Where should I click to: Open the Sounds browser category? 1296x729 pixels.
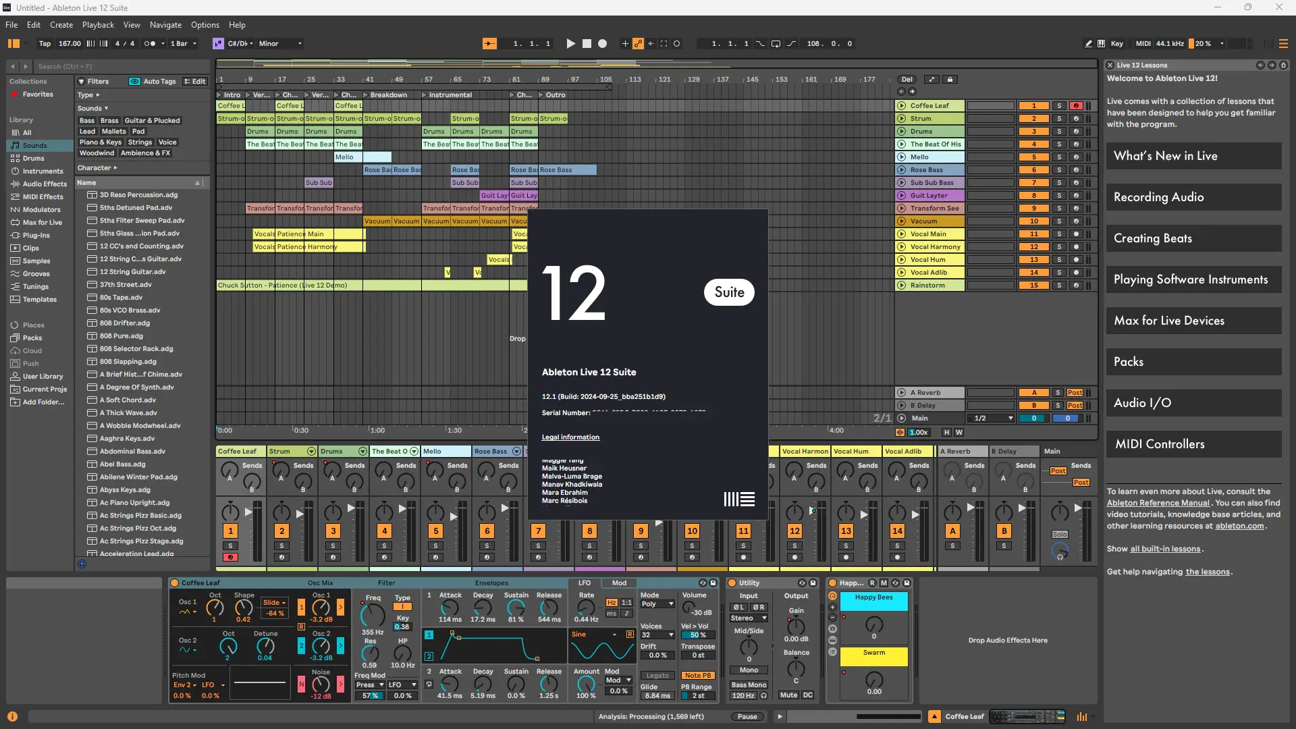pos(34,145)
